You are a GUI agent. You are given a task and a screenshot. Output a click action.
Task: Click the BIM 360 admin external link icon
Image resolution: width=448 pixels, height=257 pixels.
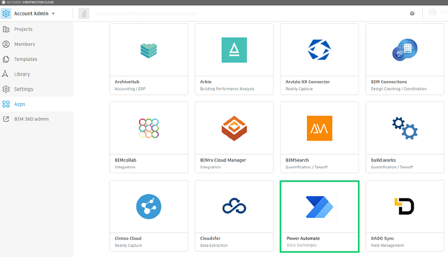pos(6,119)
